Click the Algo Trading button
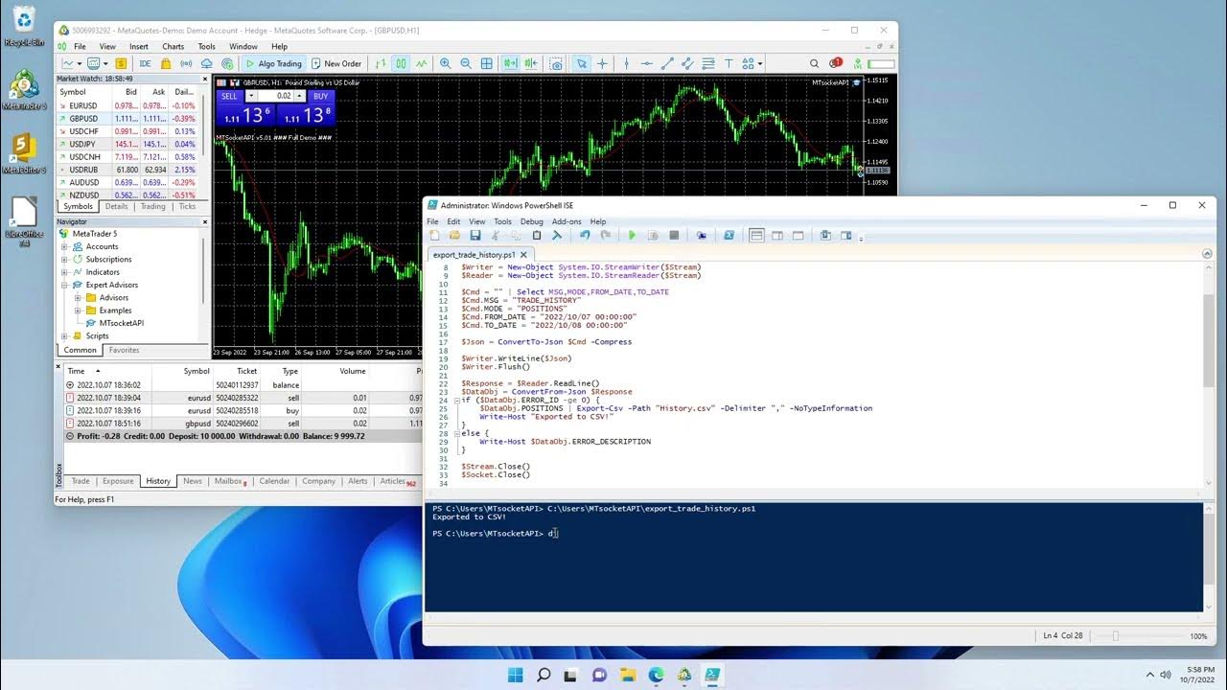Viewport: 1227px width, 690px height. pos(274,63)
